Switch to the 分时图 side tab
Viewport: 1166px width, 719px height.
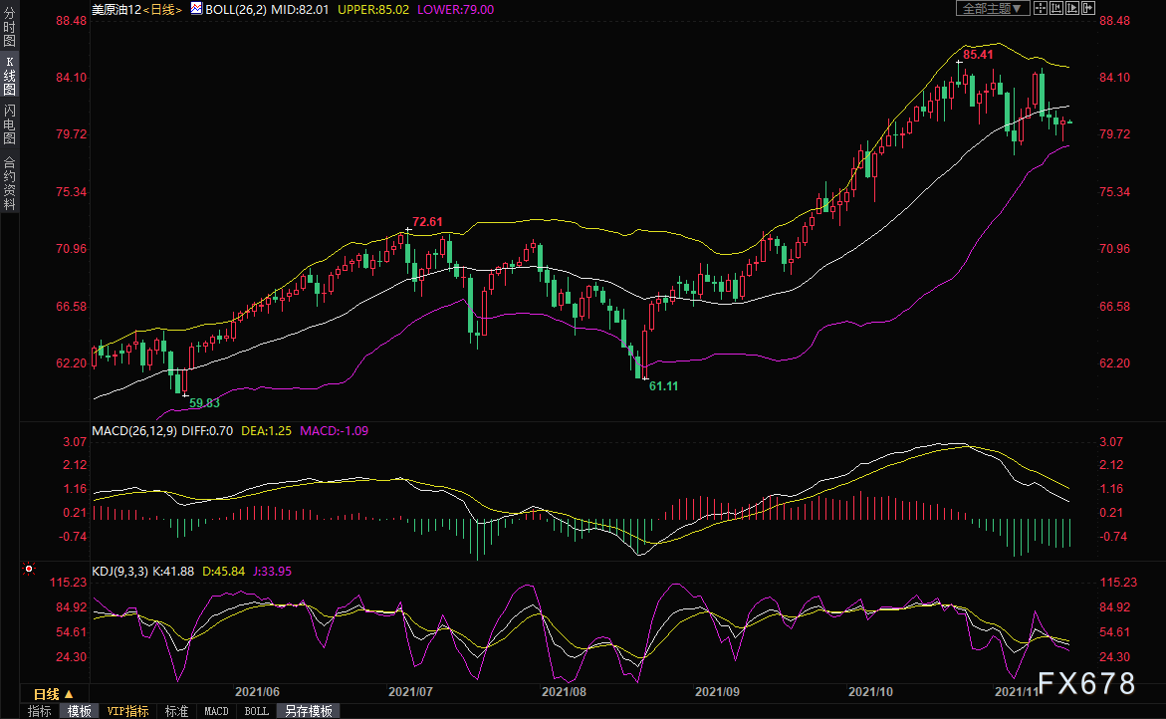(x=10, y=28)
